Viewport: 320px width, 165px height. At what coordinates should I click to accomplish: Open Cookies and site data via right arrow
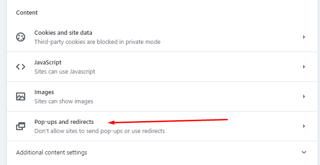[304, 37]
